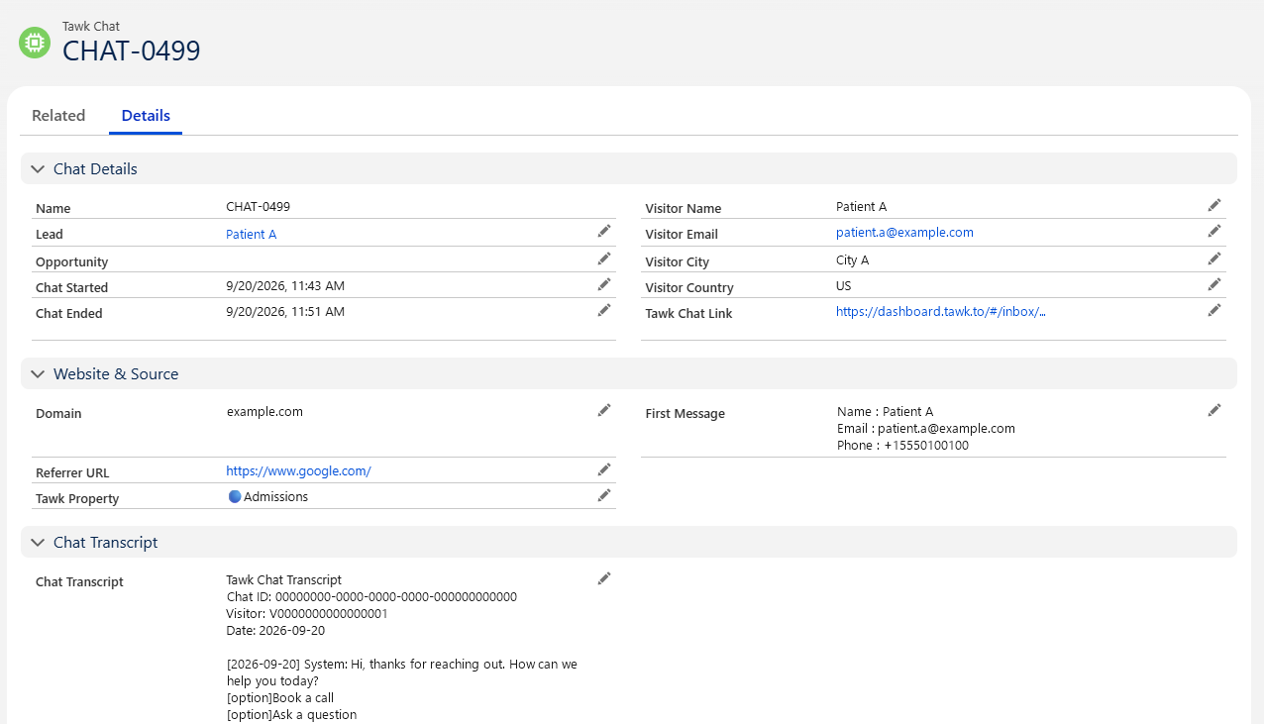Viewport: 1264px width, 724px height.
Task: Collapse the Chat Transcript section
Action: point(38,543)
